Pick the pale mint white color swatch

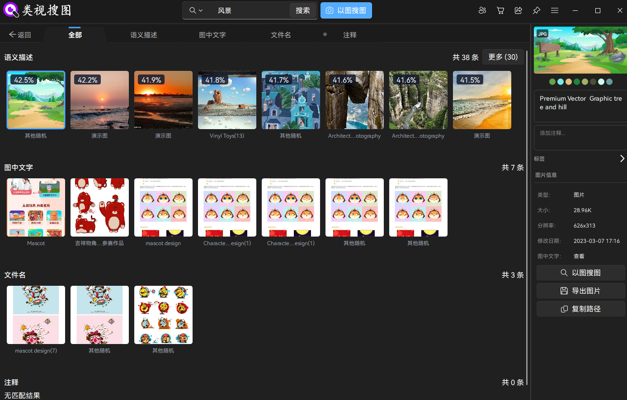coord(601,82)
